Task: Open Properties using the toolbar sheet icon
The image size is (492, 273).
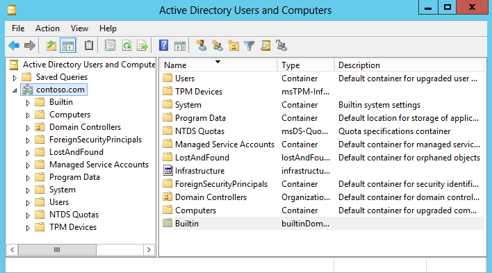Action: tap(110, 46)
